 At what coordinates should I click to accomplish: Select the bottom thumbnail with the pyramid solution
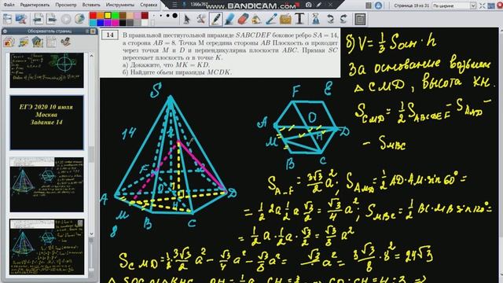tap(47, 247)
